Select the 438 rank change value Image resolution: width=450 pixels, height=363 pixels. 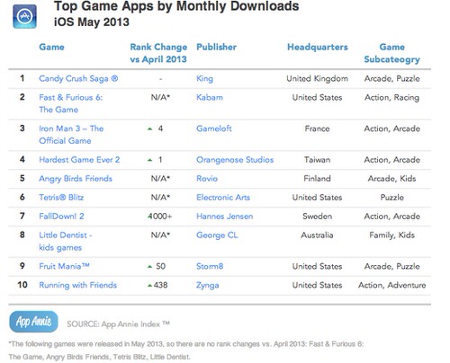[160, 285]
